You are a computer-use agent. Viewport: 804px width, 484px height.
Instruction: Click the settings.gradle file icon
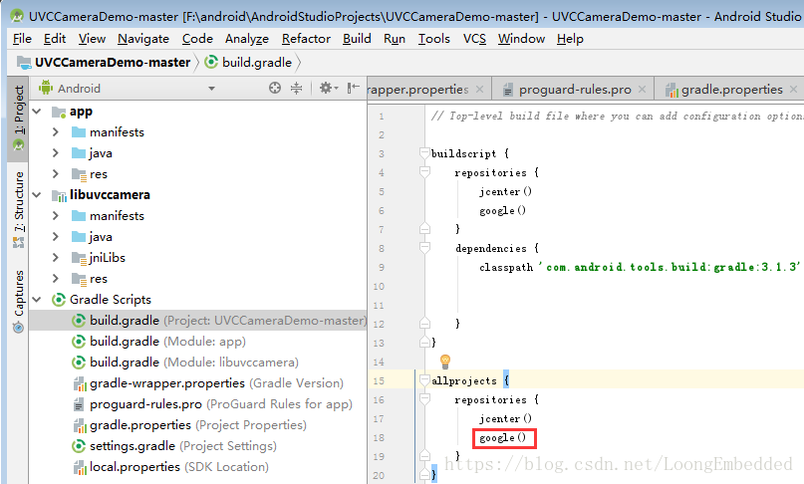(x=79, y=446)
